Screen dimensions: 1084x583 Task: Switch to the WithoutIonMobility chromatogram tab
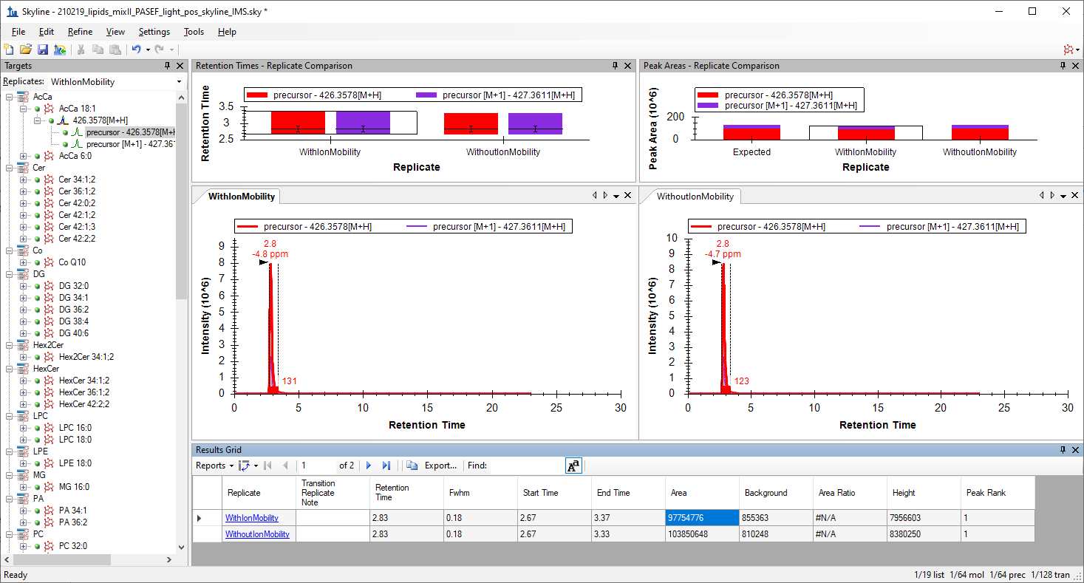pyautogui.click(x=695, y=197)
